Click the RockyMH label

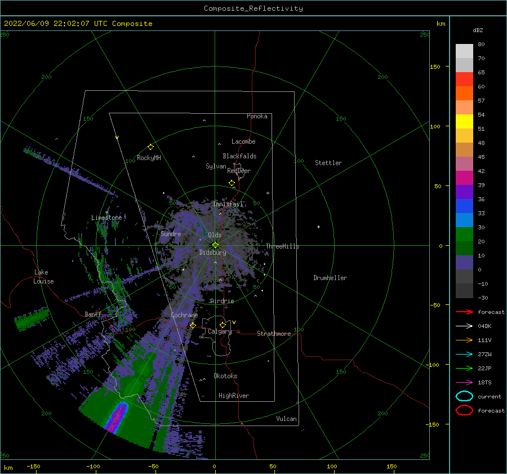point(149,158)
